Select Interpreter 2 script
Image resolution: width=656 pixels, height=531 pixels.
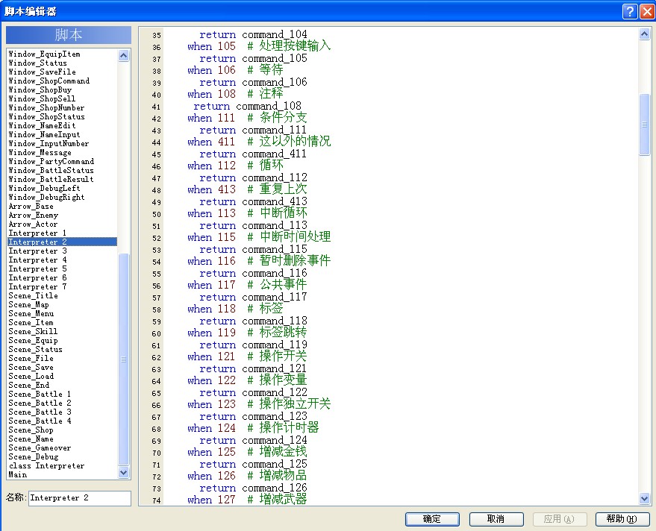[x=63, y=242]
